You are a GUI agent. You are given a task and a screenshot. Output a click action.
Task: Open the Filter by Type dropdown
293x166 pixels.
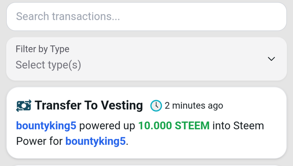coord(146,59)
